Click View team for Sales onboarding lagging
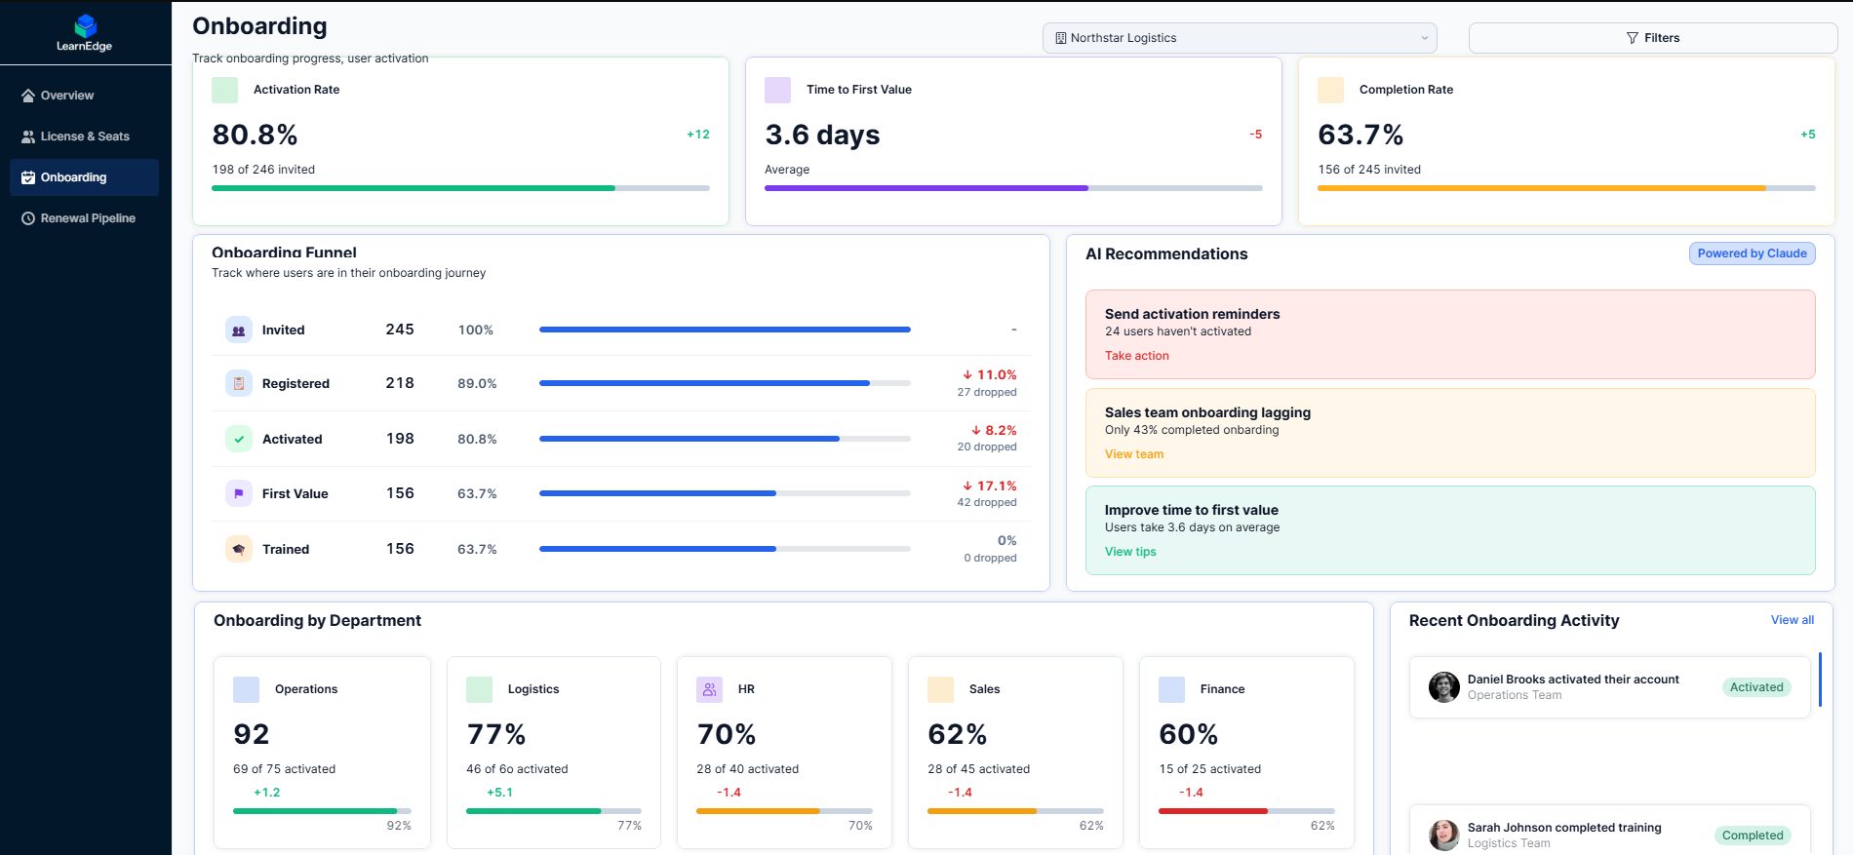The width and height of the screenshot is (1853, 855). click(x=1134, y=454)
